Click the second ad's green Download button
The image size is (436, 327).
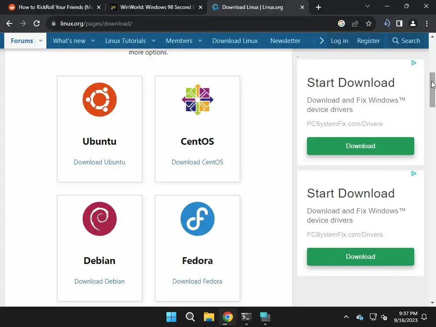click(361, 257)
